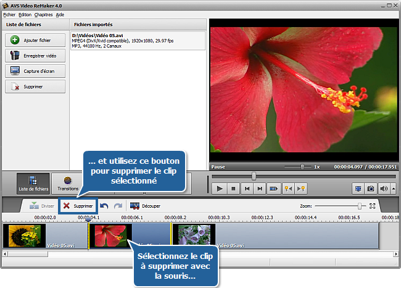
Task: Click the next scene button
Action: [x=274, y=188]
